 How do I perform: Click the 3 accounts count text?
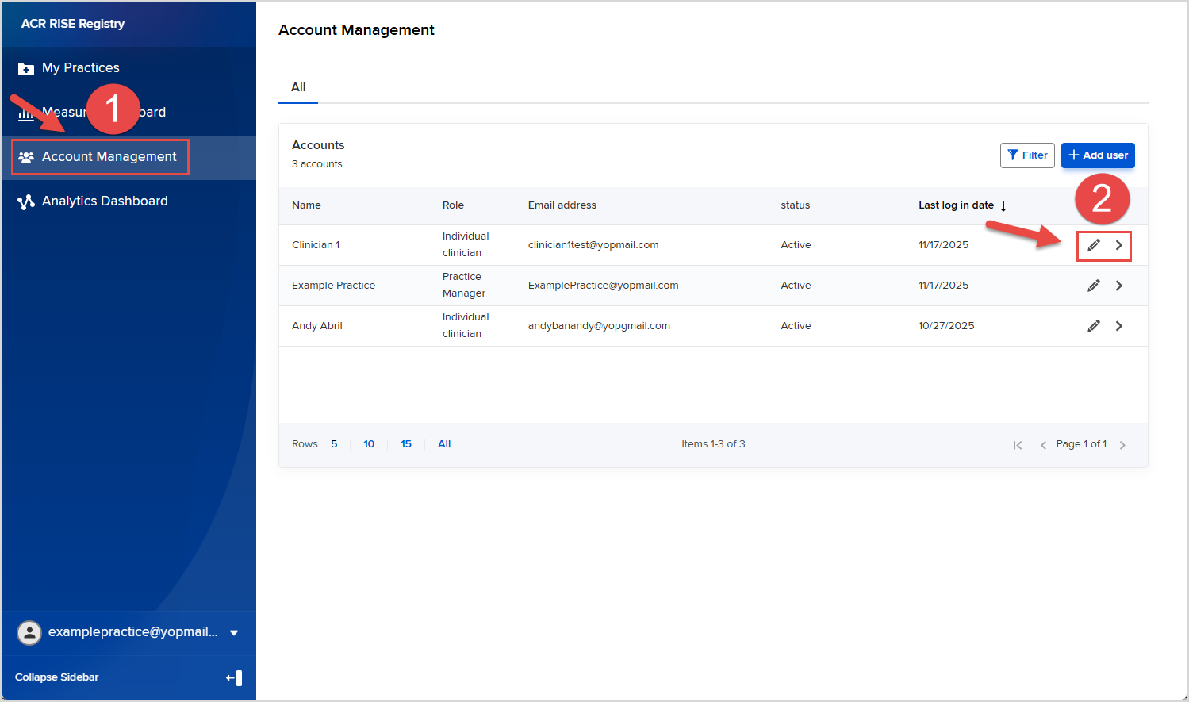pyautogui.click(x=317, y=164)
